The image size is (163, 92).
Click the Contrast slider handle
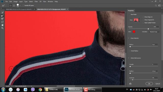pyautogui.click(x=132, y=80)
